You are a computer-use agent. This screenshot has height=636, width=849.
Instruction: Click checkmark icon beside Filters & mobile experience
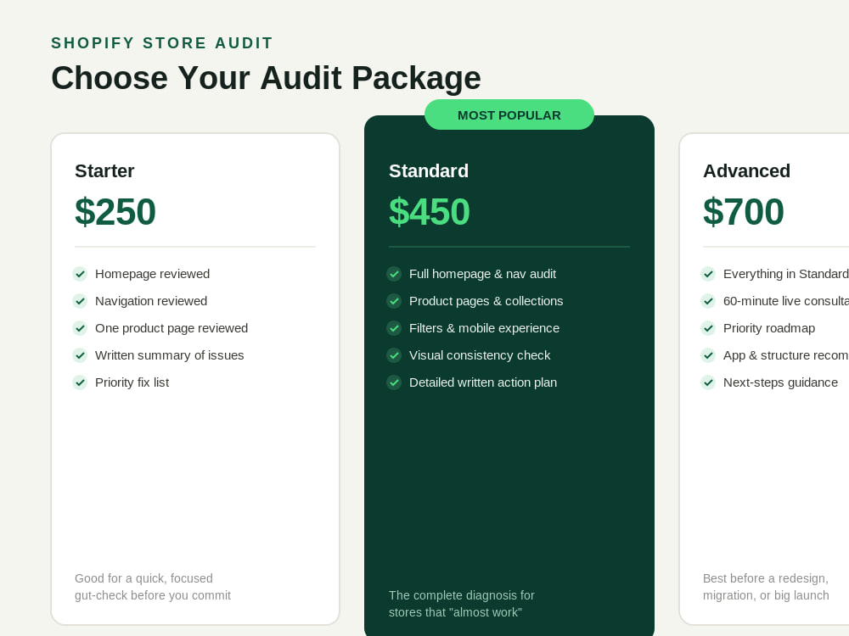[x=394, y=328]
